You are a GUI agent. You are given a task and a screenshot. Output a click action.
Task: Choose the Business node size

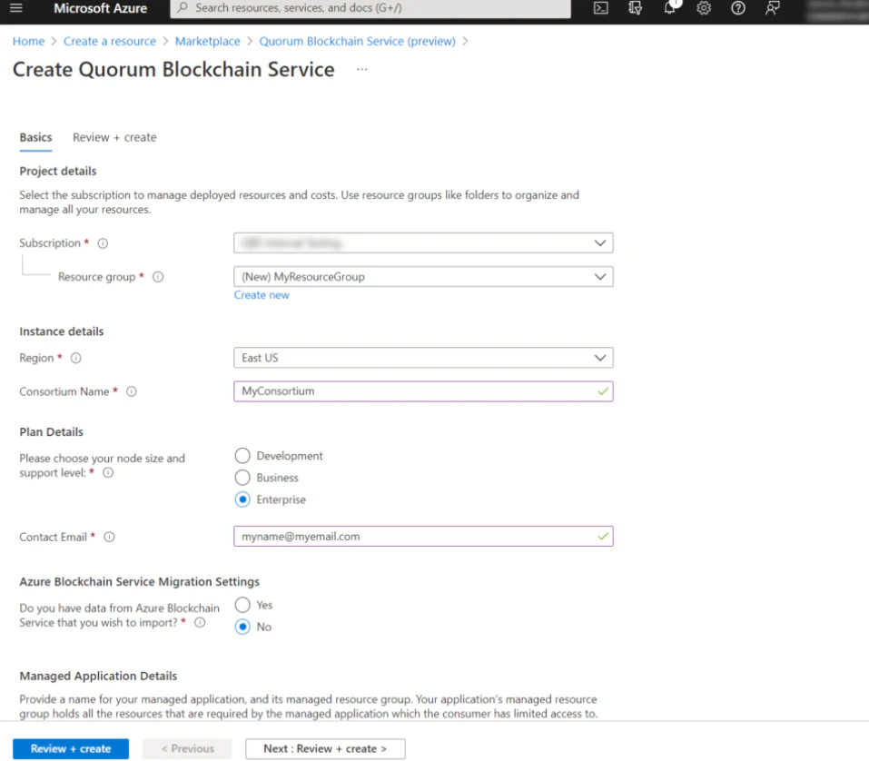pos(242,477)
